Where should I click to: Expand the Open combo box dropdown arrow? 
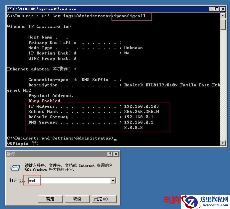(x=113, y=180)
